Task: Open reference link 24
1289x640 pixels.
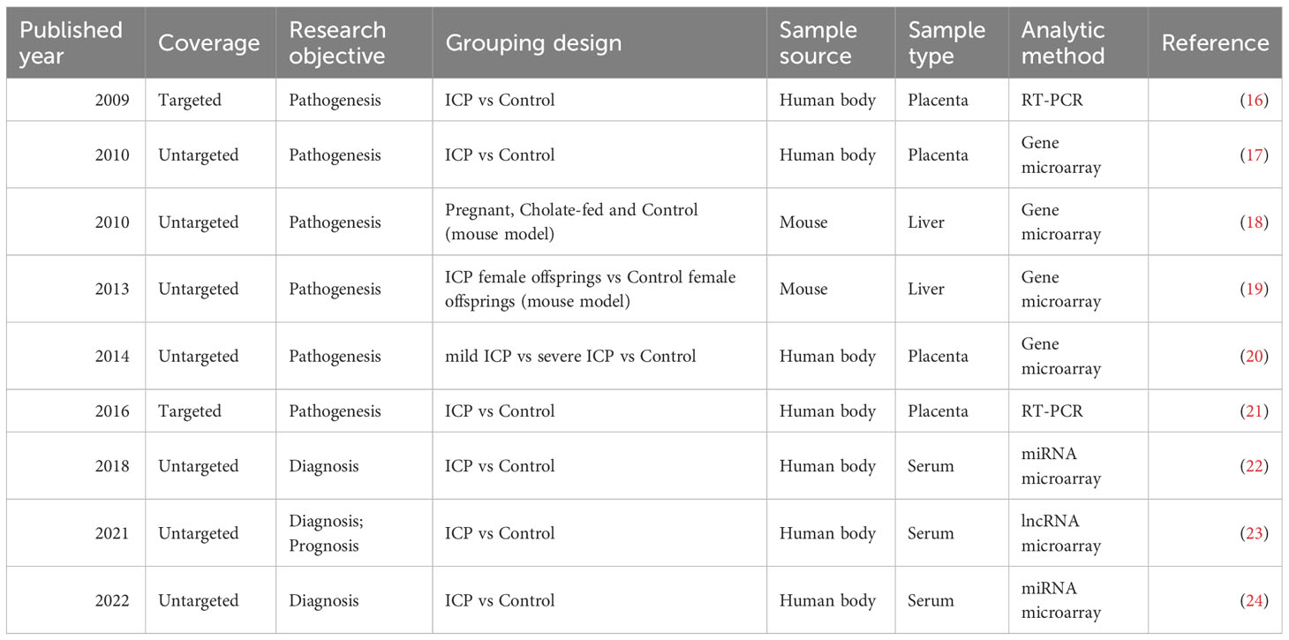Action: pyautogui.click(x=1255, y=600)
